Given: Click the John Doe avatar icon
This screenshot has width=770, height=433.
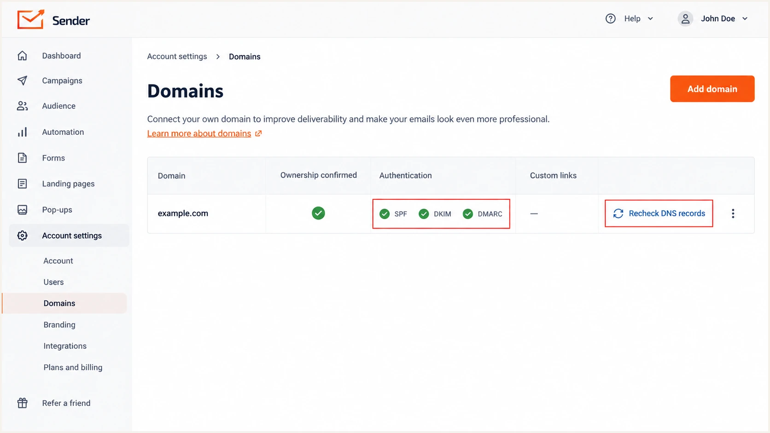Looking at the screenshot, I should click(685, 19).
